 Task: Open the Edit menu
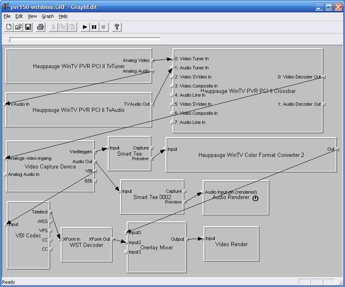[19, 16]
